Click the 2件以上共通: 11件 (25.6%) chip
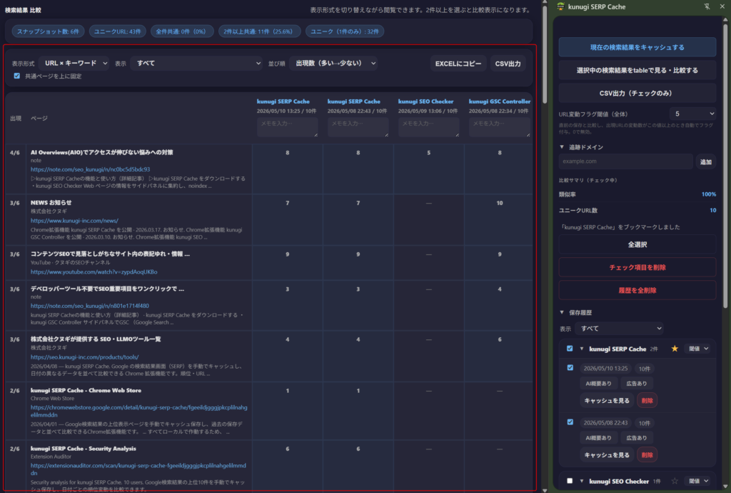The height and width of the screenshot is (493, 731). point(258,31)
